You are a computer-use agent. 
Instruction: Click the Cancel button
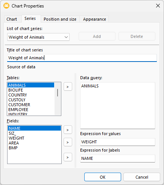pos(142,177)
